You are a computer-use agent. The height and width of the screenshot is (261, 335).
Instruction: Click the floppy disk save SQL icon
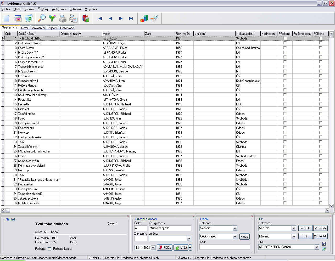[x=324, y=244]
